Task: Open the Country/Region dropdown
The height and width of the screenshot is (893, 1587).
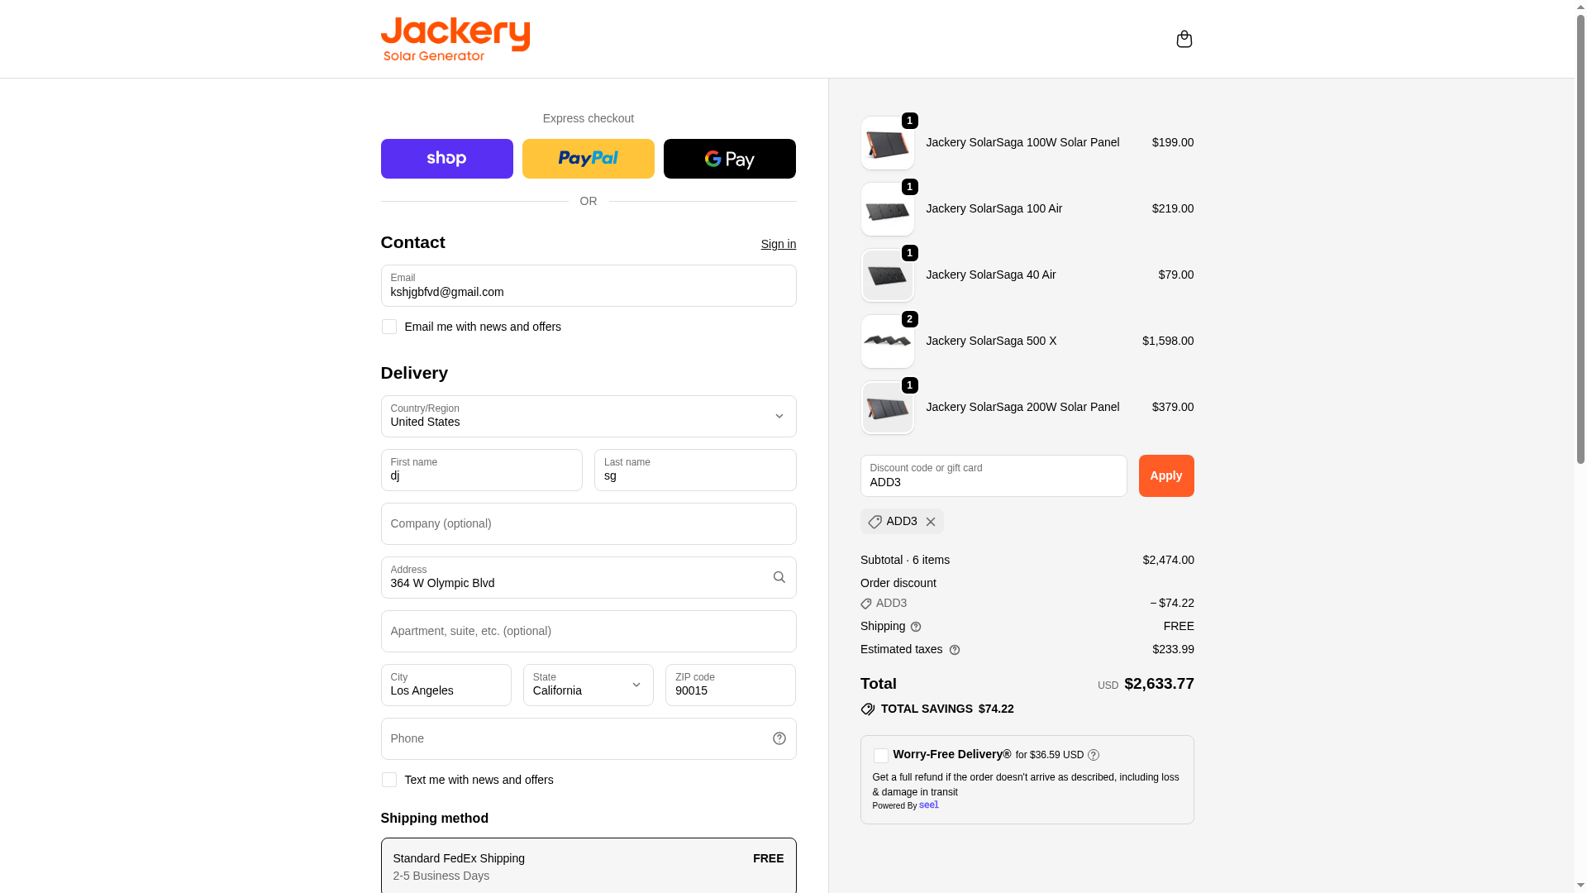Action: point(588,416)
